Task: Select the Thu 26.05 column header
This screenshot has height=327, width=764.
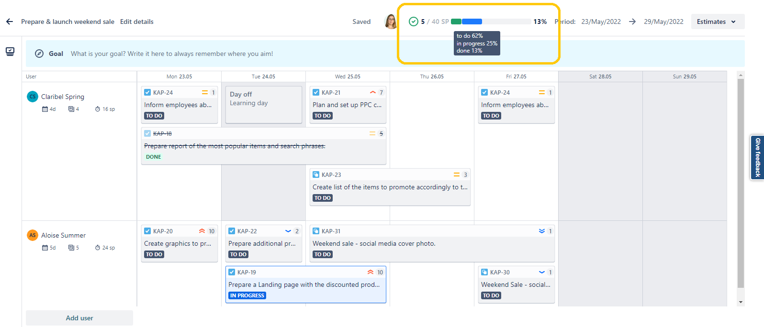Action: click(432, 76)
